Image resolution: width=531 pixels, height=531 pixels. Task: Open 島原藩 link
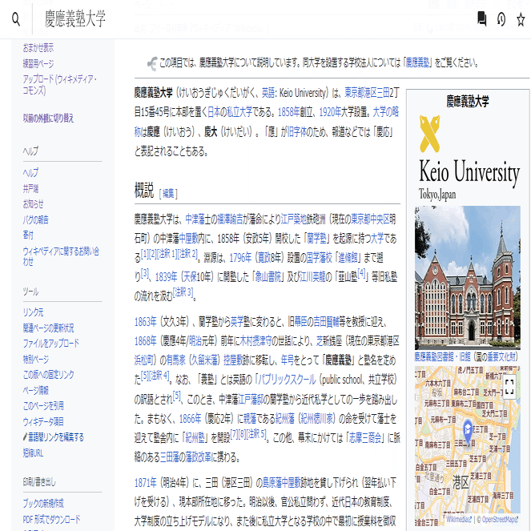point(272,482)
